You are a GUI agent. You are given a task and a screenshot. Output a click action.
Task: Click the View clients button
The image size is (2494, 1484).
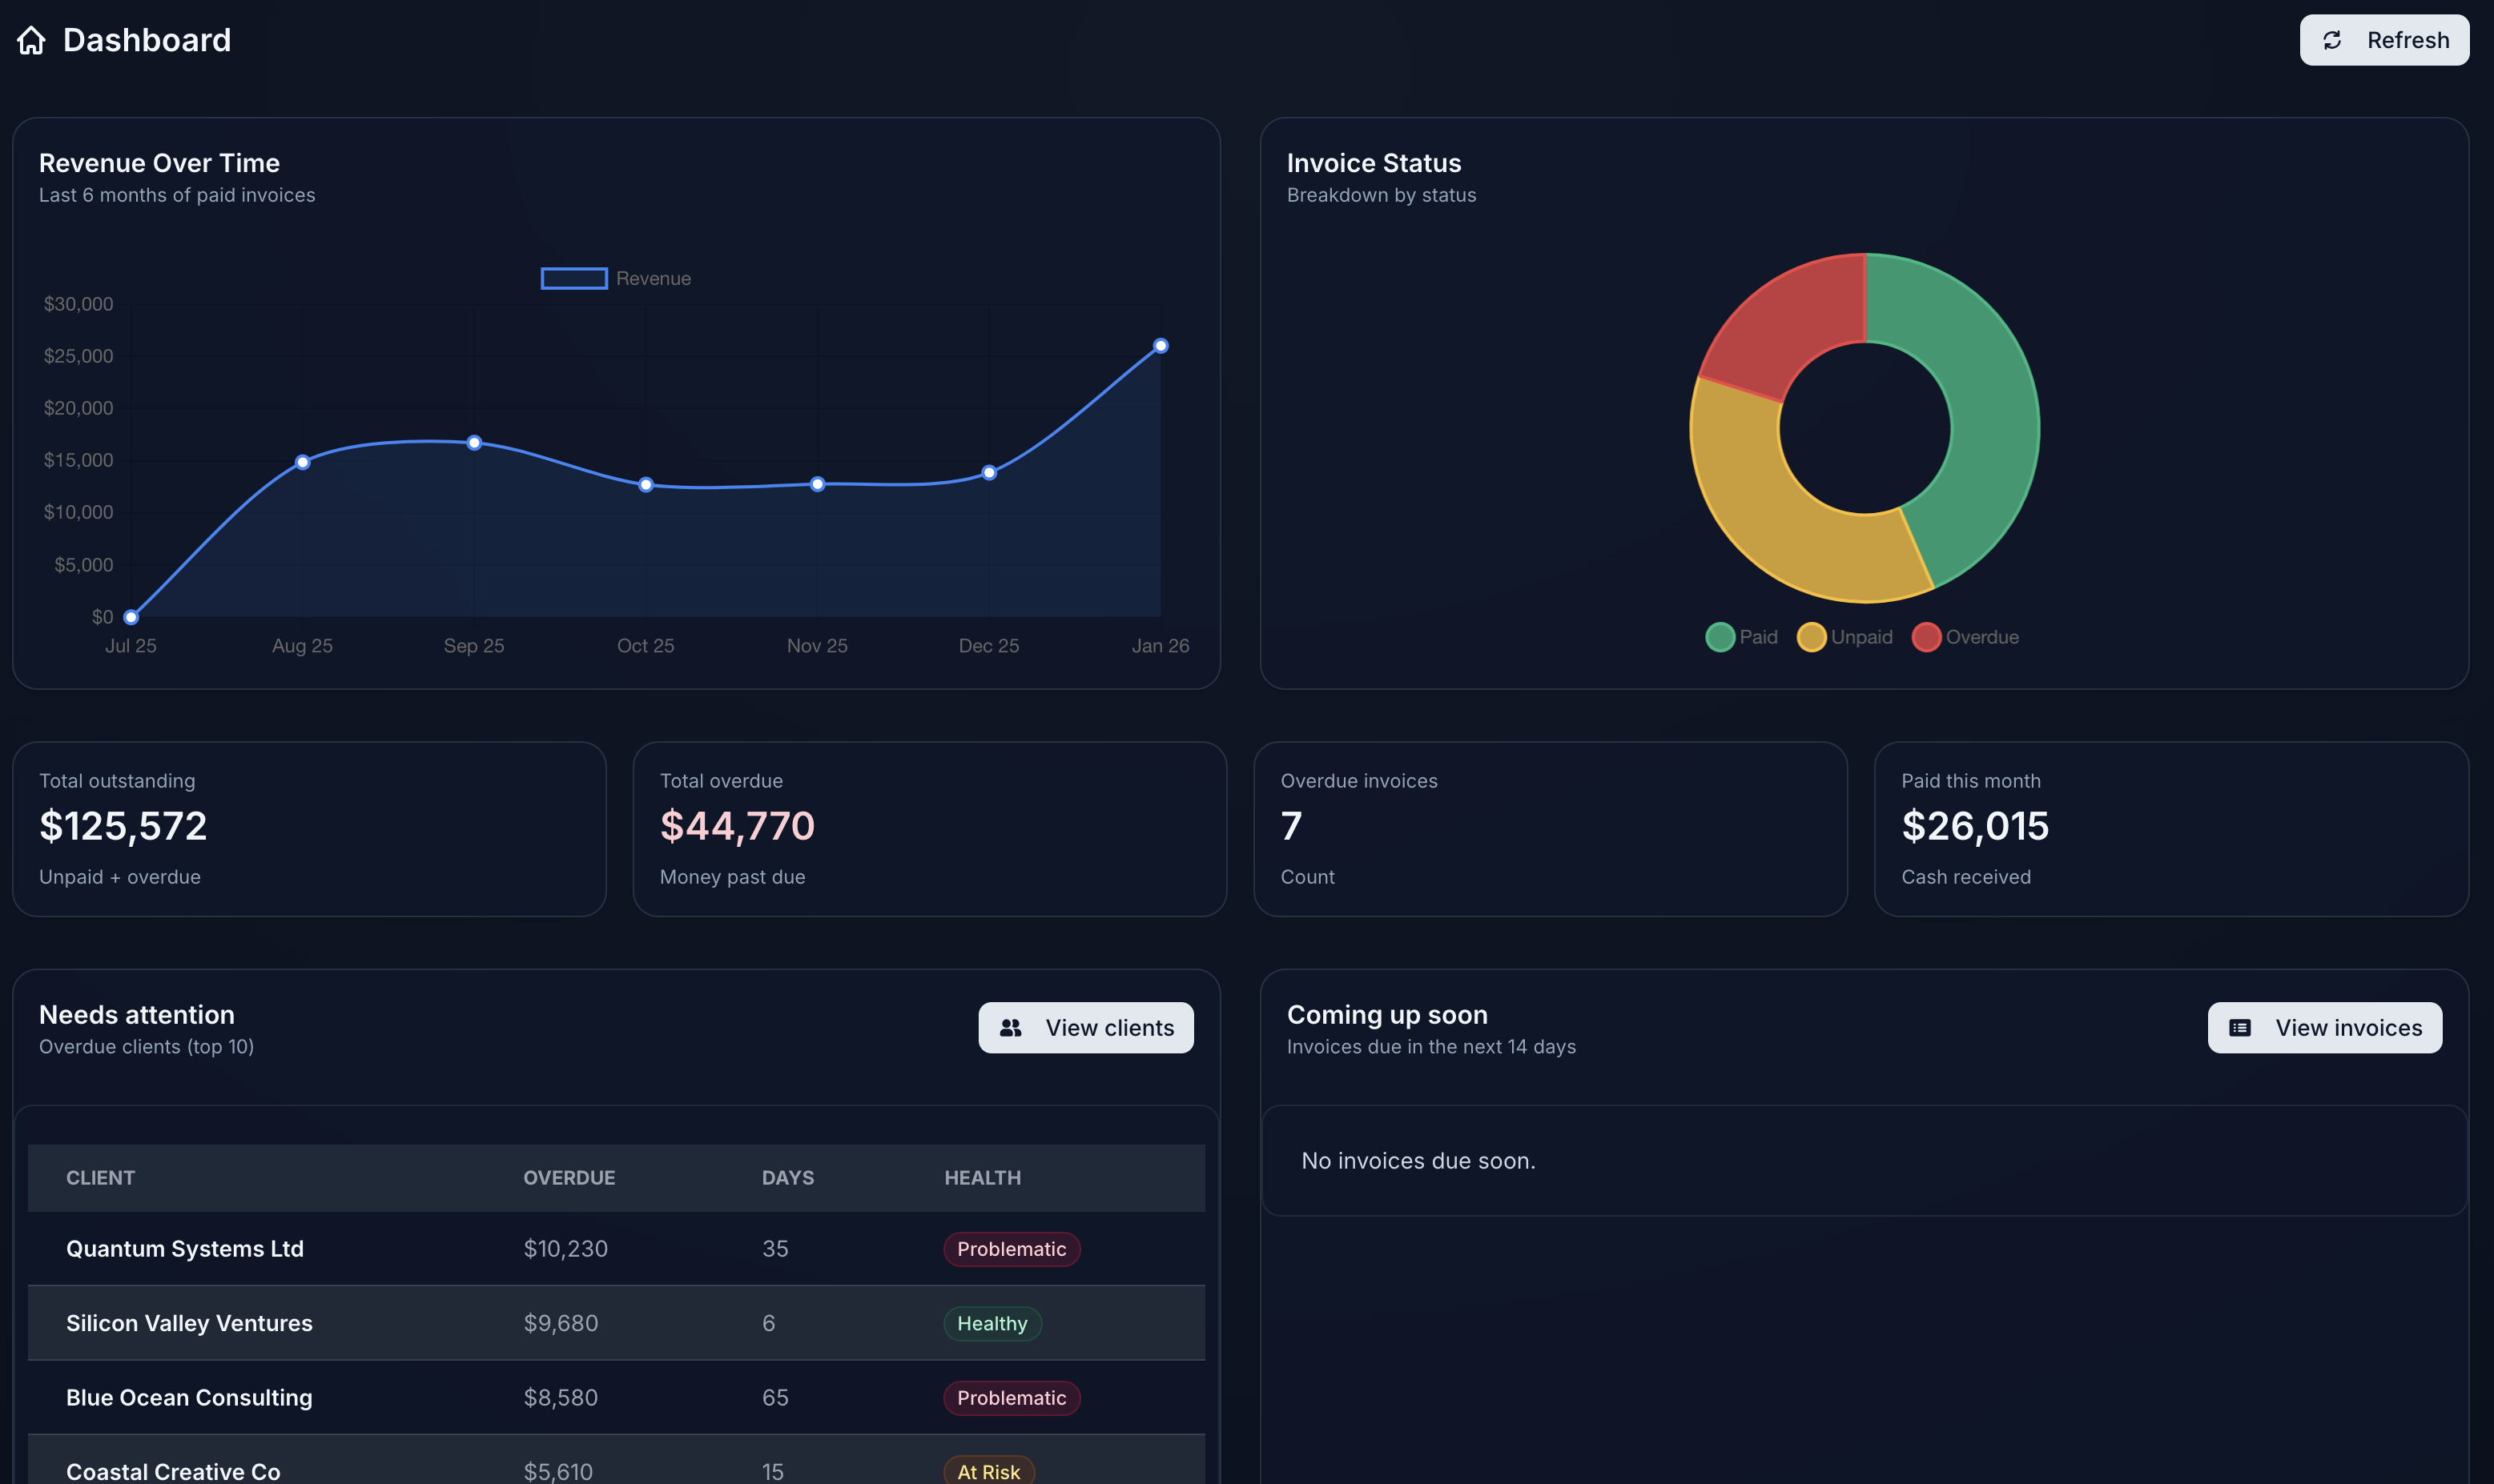click(1085, 1027)
